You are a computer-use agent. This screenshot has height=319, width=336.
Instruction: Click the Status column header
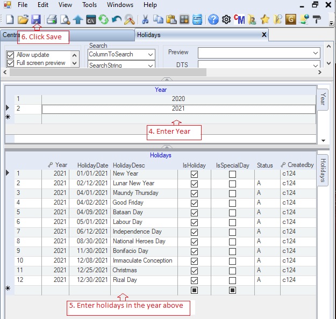tap(264, 165)
